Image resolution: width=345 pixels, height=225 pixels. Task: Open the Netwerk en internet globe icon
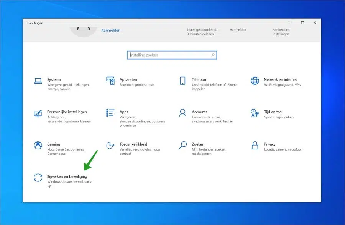tap(255, 81)
